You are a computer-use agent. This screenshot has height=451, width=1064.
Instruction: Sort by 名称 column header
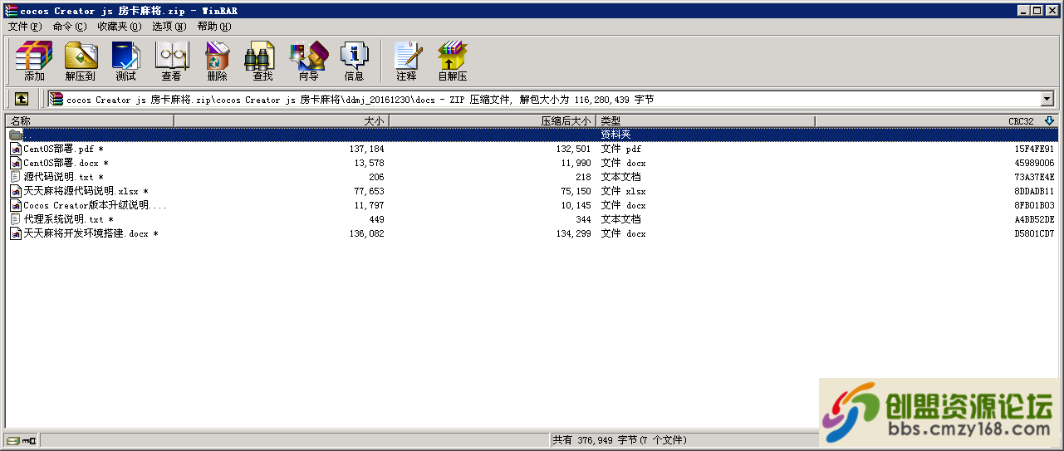pyautogui.click(x=90, y=121)
